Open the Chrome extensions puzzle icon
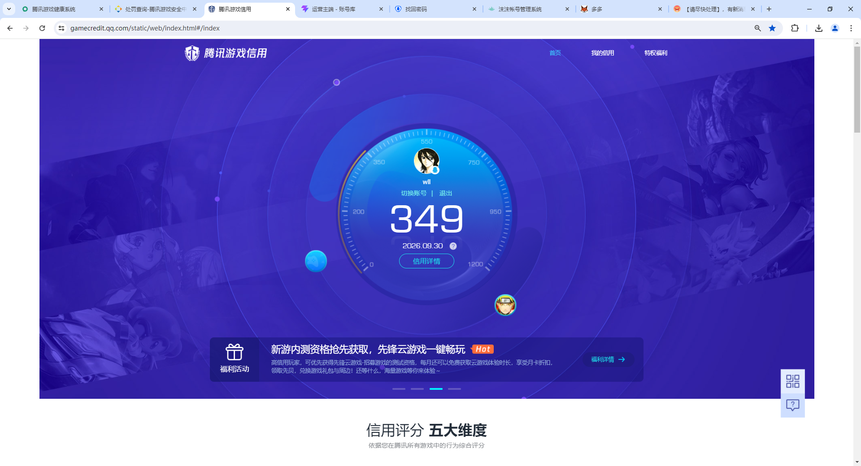Image resolution: width=861 pixels, height=466 pixels. [795, 28]
